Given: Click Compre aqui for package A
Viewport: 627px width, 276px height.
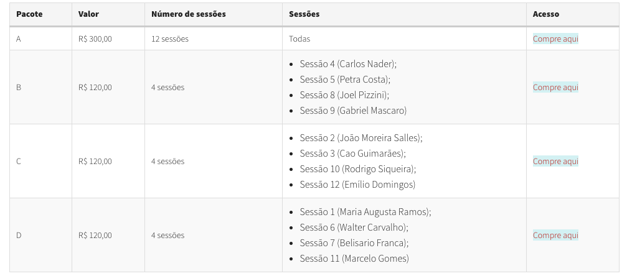Looking at the screenshot, I should [x=555, y=39].
